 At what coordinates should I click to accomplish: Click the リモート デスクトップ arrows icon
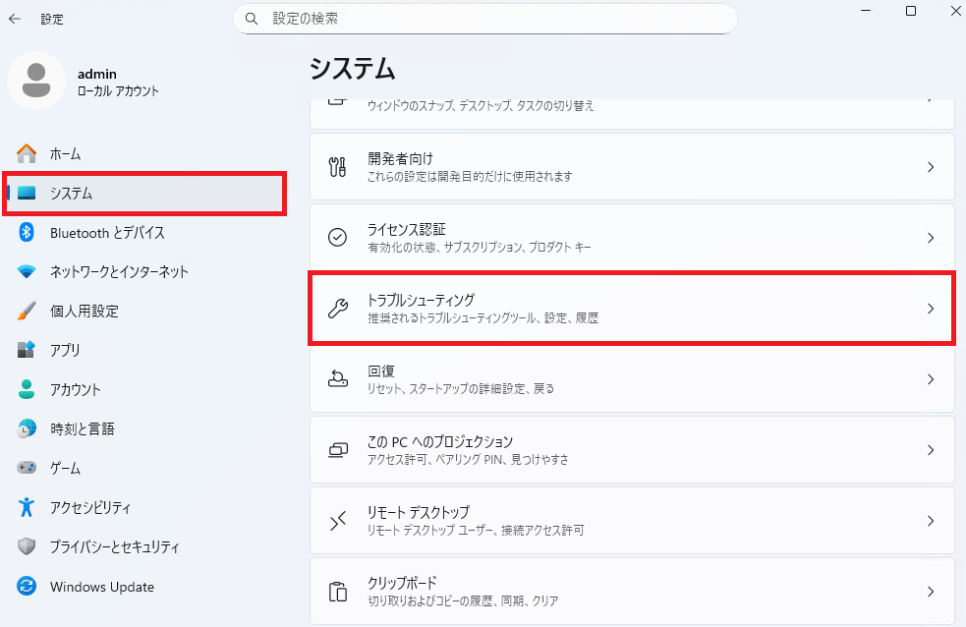338,521
